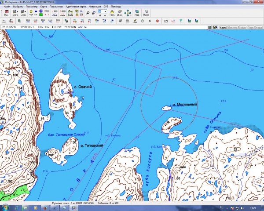
Task: Click the elevation profile graph icon
Action: (x=173, y=21)
